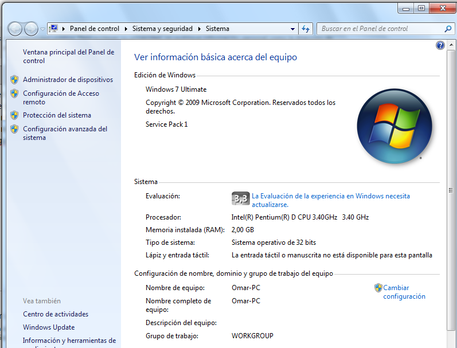The height and width of the screenshot is (348, 457).
Task: Click the Back navigation arrow button
Action: click(15, 29)
